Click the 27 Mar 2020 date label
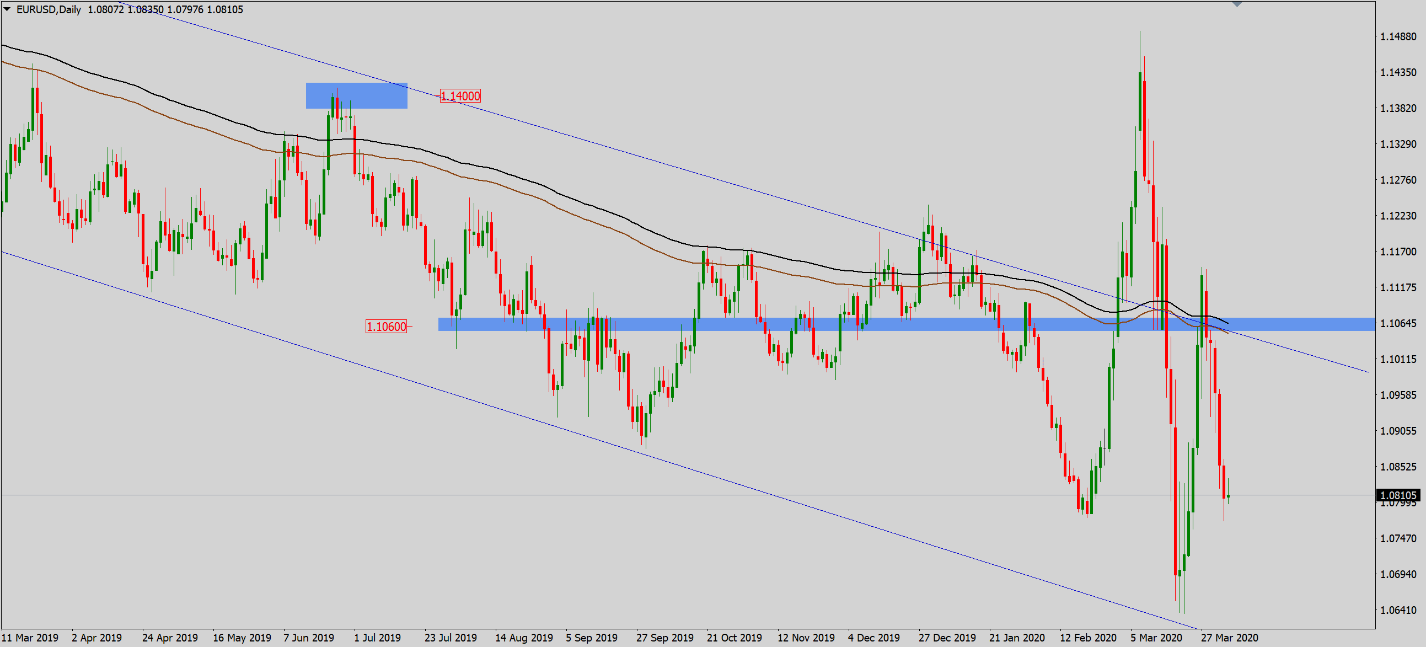This screenshot has height=647, width=1426. [1230, 638]
